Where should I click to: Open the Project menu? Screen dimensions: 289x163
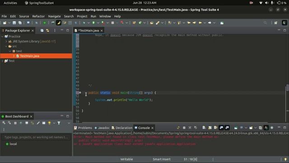[82, 16]
